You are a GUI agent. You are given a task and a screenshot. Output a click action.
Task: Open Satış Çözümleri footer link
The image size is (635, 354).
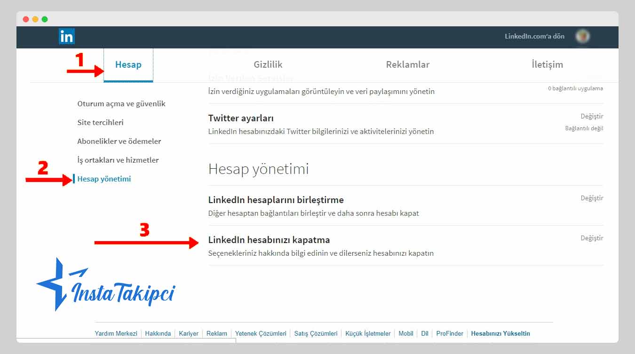point(316,333)
